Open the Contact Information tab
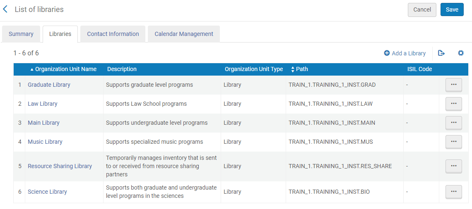 pyautogui.click(x=113, y=34)
